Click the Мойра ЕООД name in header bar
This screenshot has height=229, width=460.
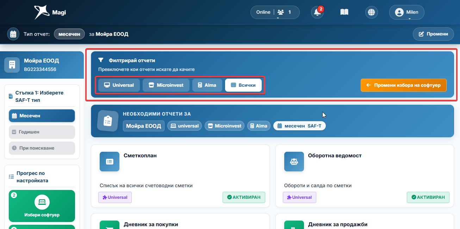coord(112,34)
